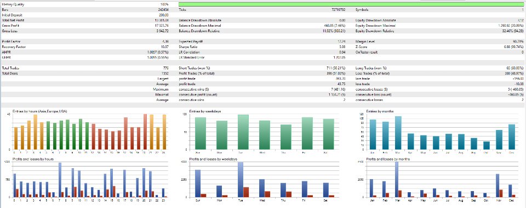This screenshot has width=526, height=208.
Task: Click the Margin Level label
Action: [365, 41]
